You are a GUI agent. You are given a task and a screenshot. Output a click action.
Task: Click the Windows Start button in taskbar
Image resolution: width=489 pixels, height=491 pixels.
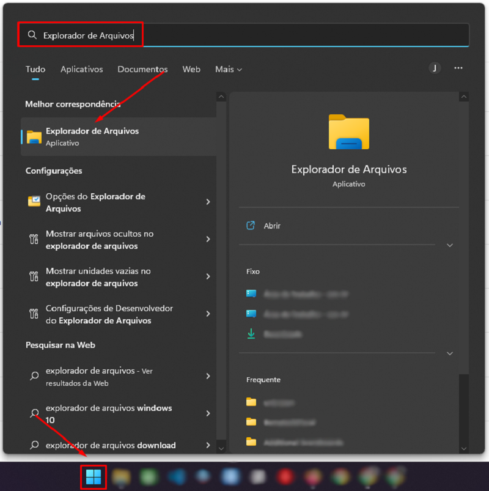94,477
